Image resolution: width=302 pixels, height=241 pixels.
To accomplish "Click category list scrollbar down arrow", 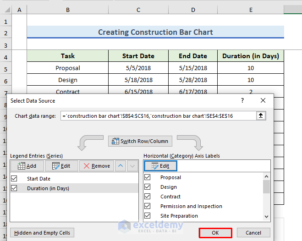I will (x=266, y=217).
